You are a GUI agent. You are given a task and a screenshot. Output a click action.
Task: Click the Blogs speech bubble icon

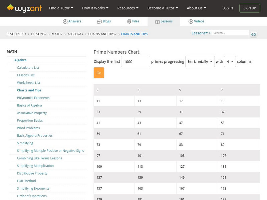(99, 21)
